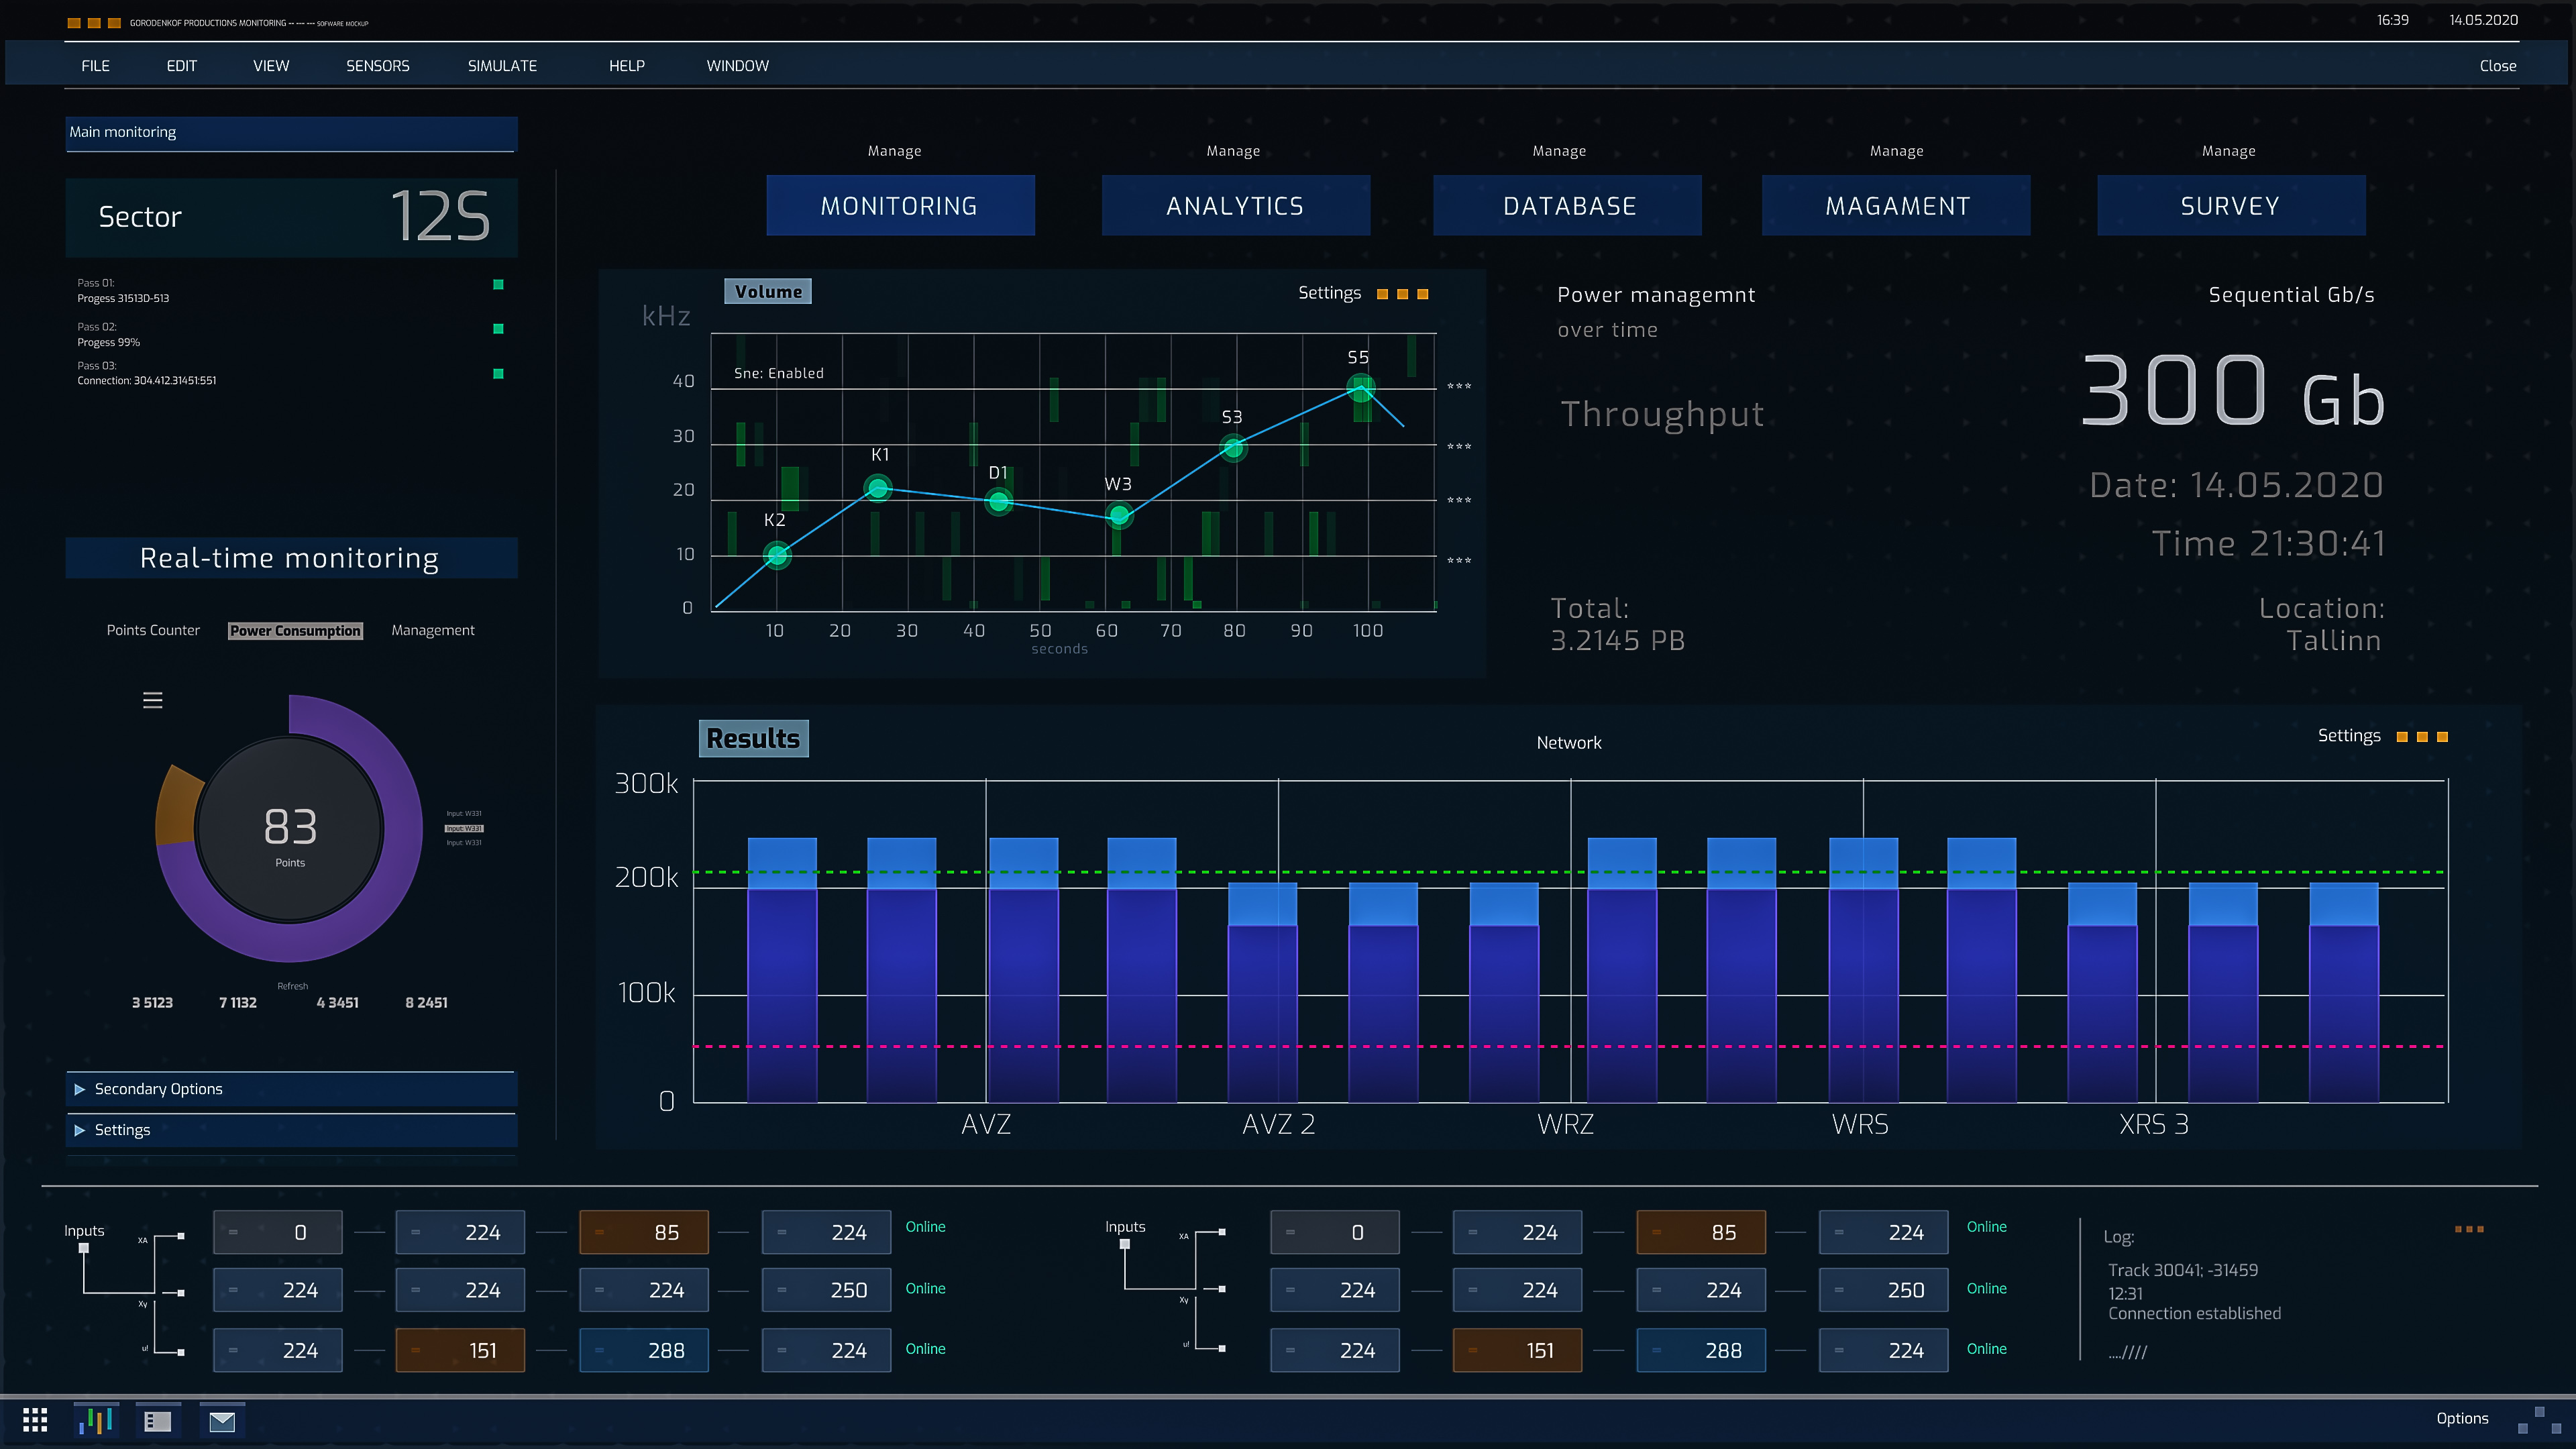Open the list panel icon in taskbar
2576x1449 pixels.
pyautogui.click(x=158, y=1421)
